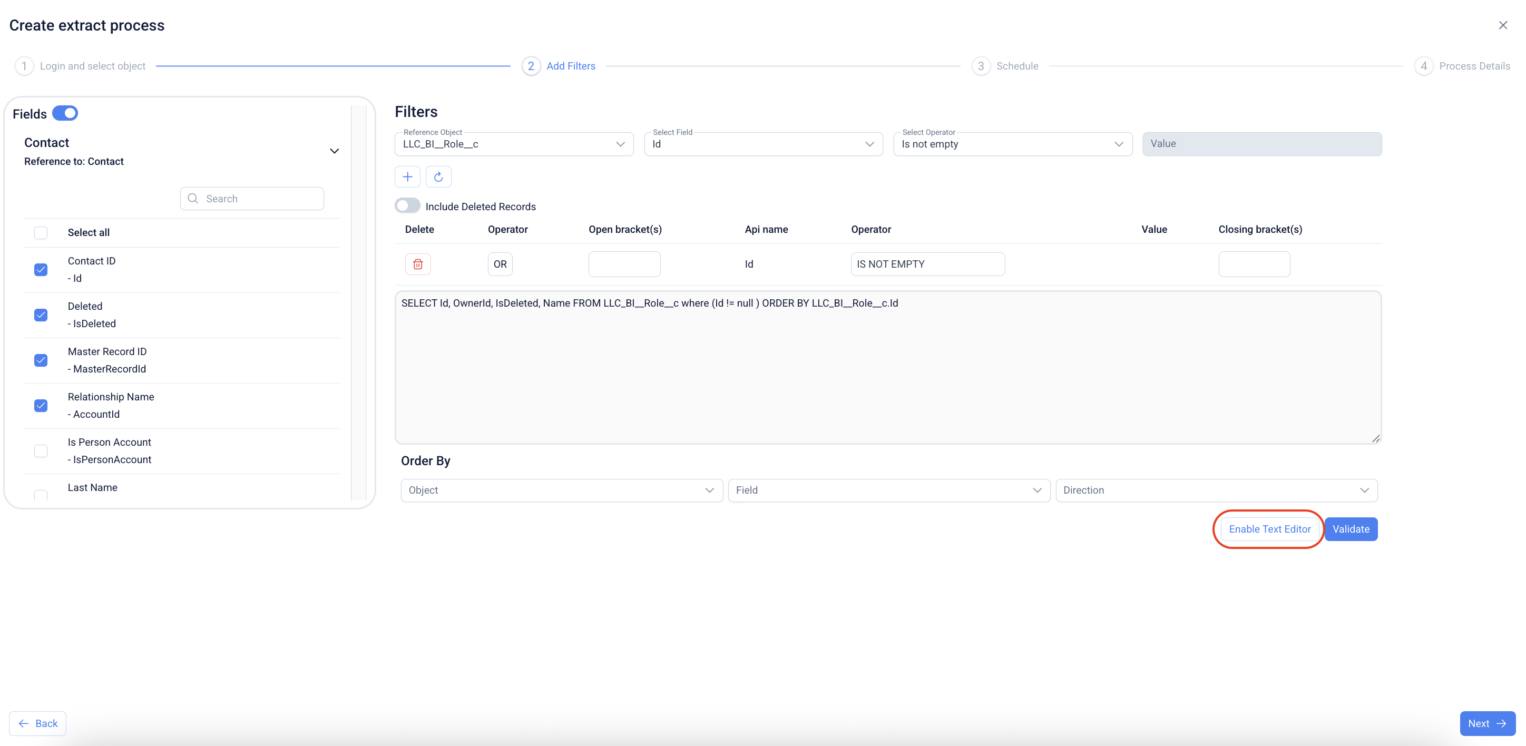Click the refresh filters icon

click(x=438, y=176)
